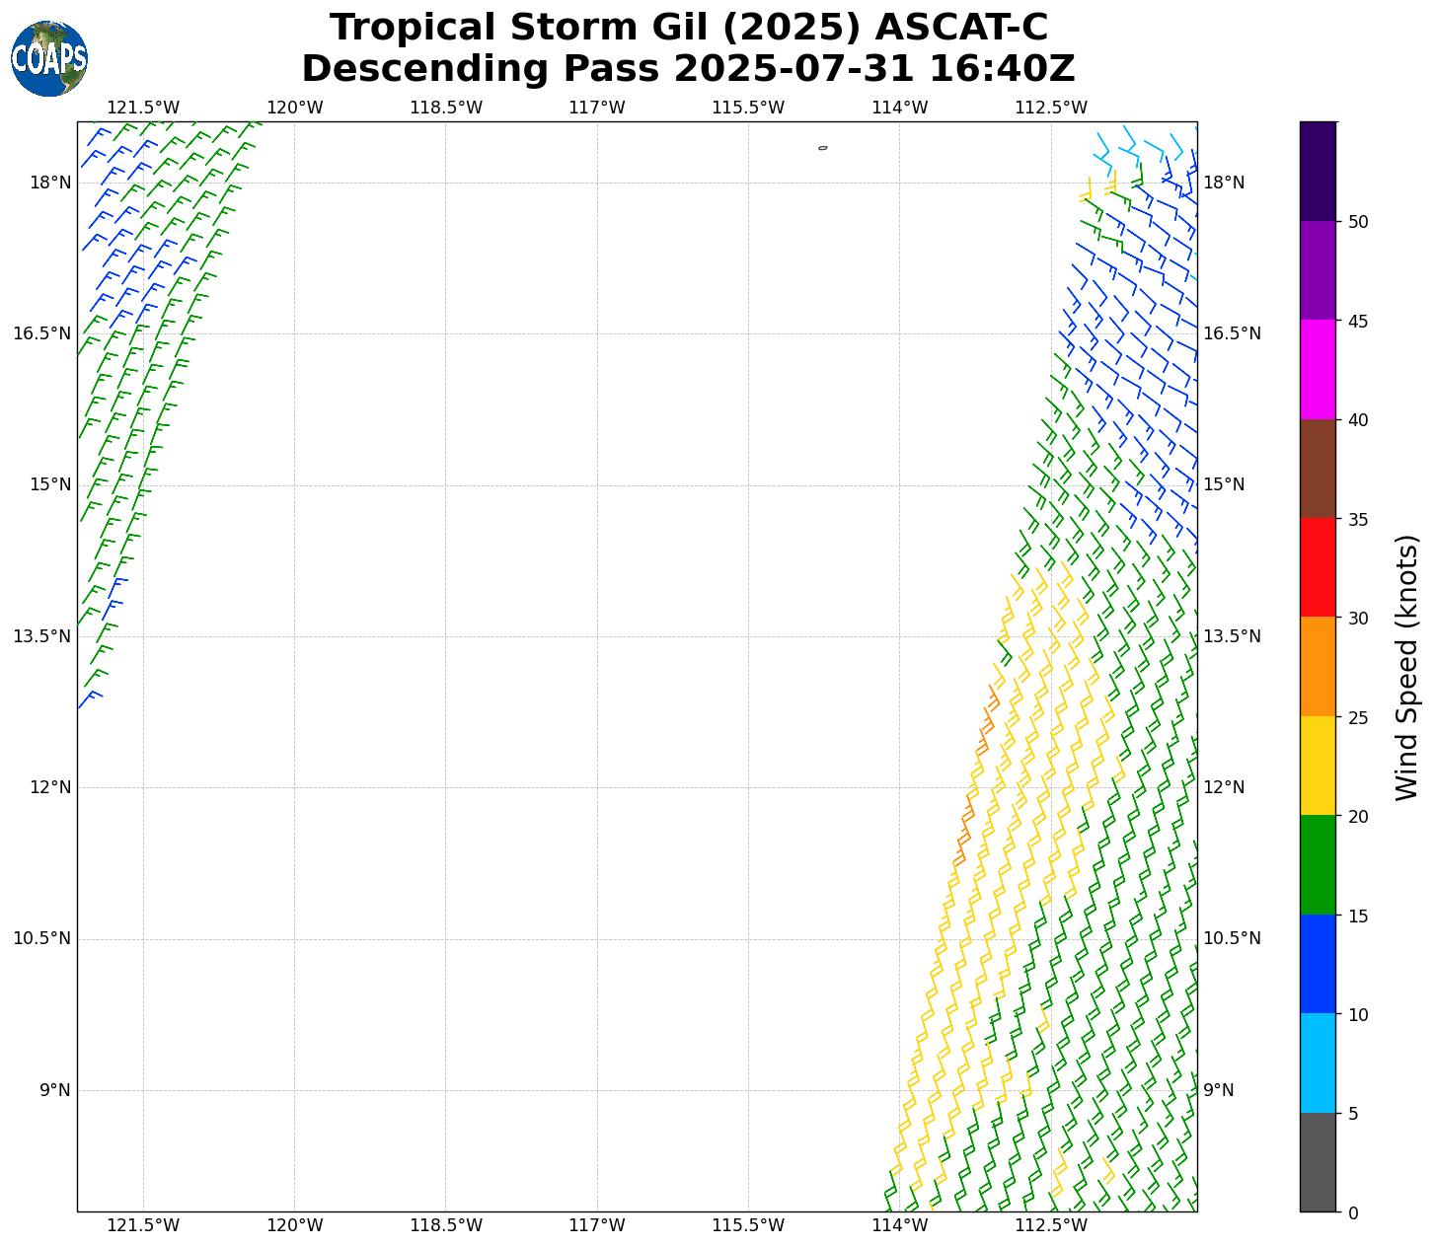Click the Tropical Storm Gil ASCAT-C title
The image size is (1435, 1247).
pyautogui.click(x=688, y=28)
